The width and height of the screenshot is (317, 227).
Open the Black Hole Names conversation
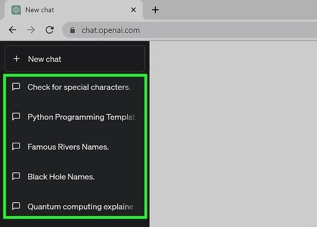(61, 176)
